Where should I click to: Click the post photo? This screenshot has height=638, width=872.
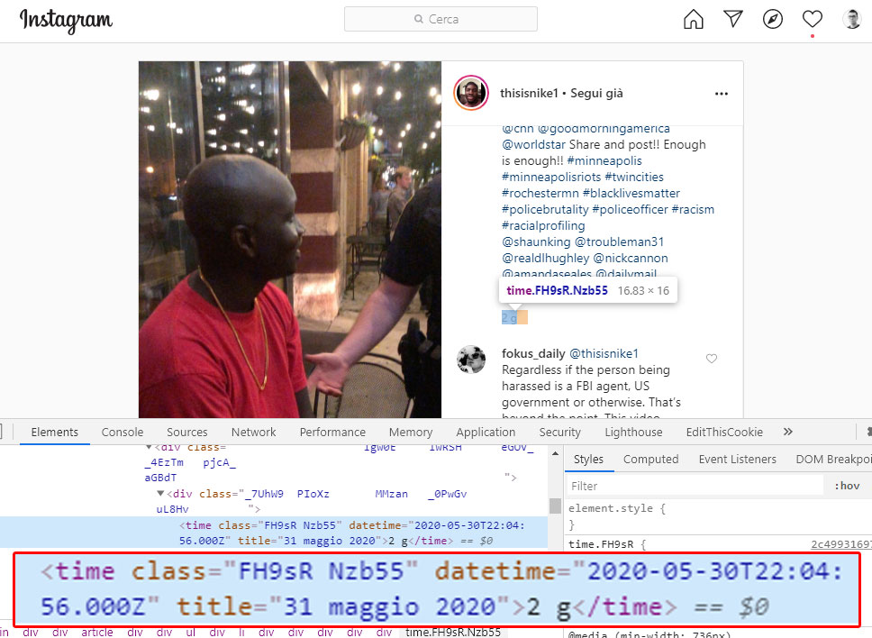(x=290, y=239)
